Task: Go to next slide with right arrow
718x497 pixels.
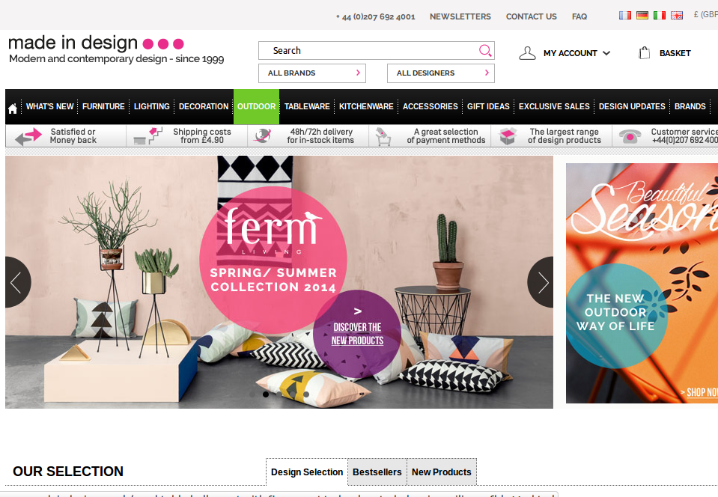Action: pos(541,282)
